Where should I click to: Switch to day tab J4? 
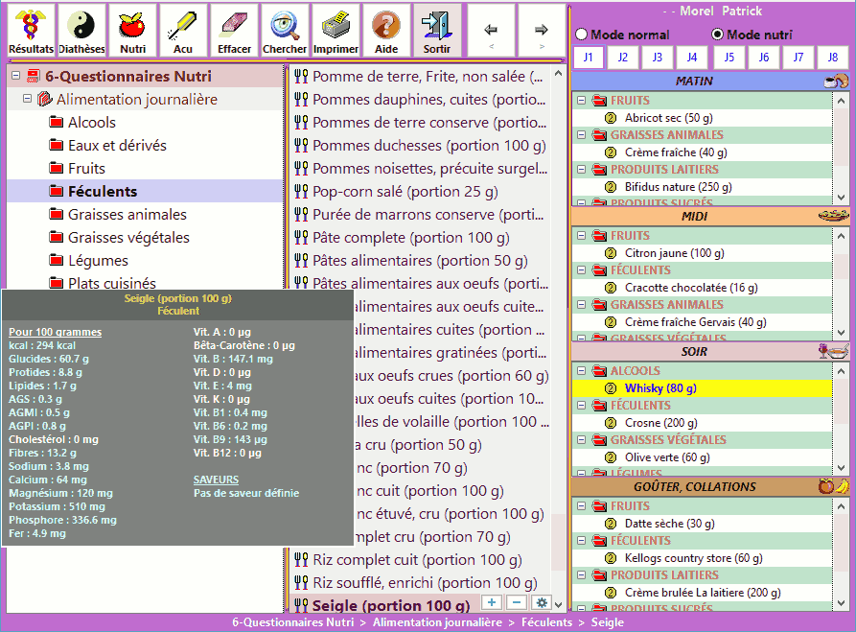point(692,57)
